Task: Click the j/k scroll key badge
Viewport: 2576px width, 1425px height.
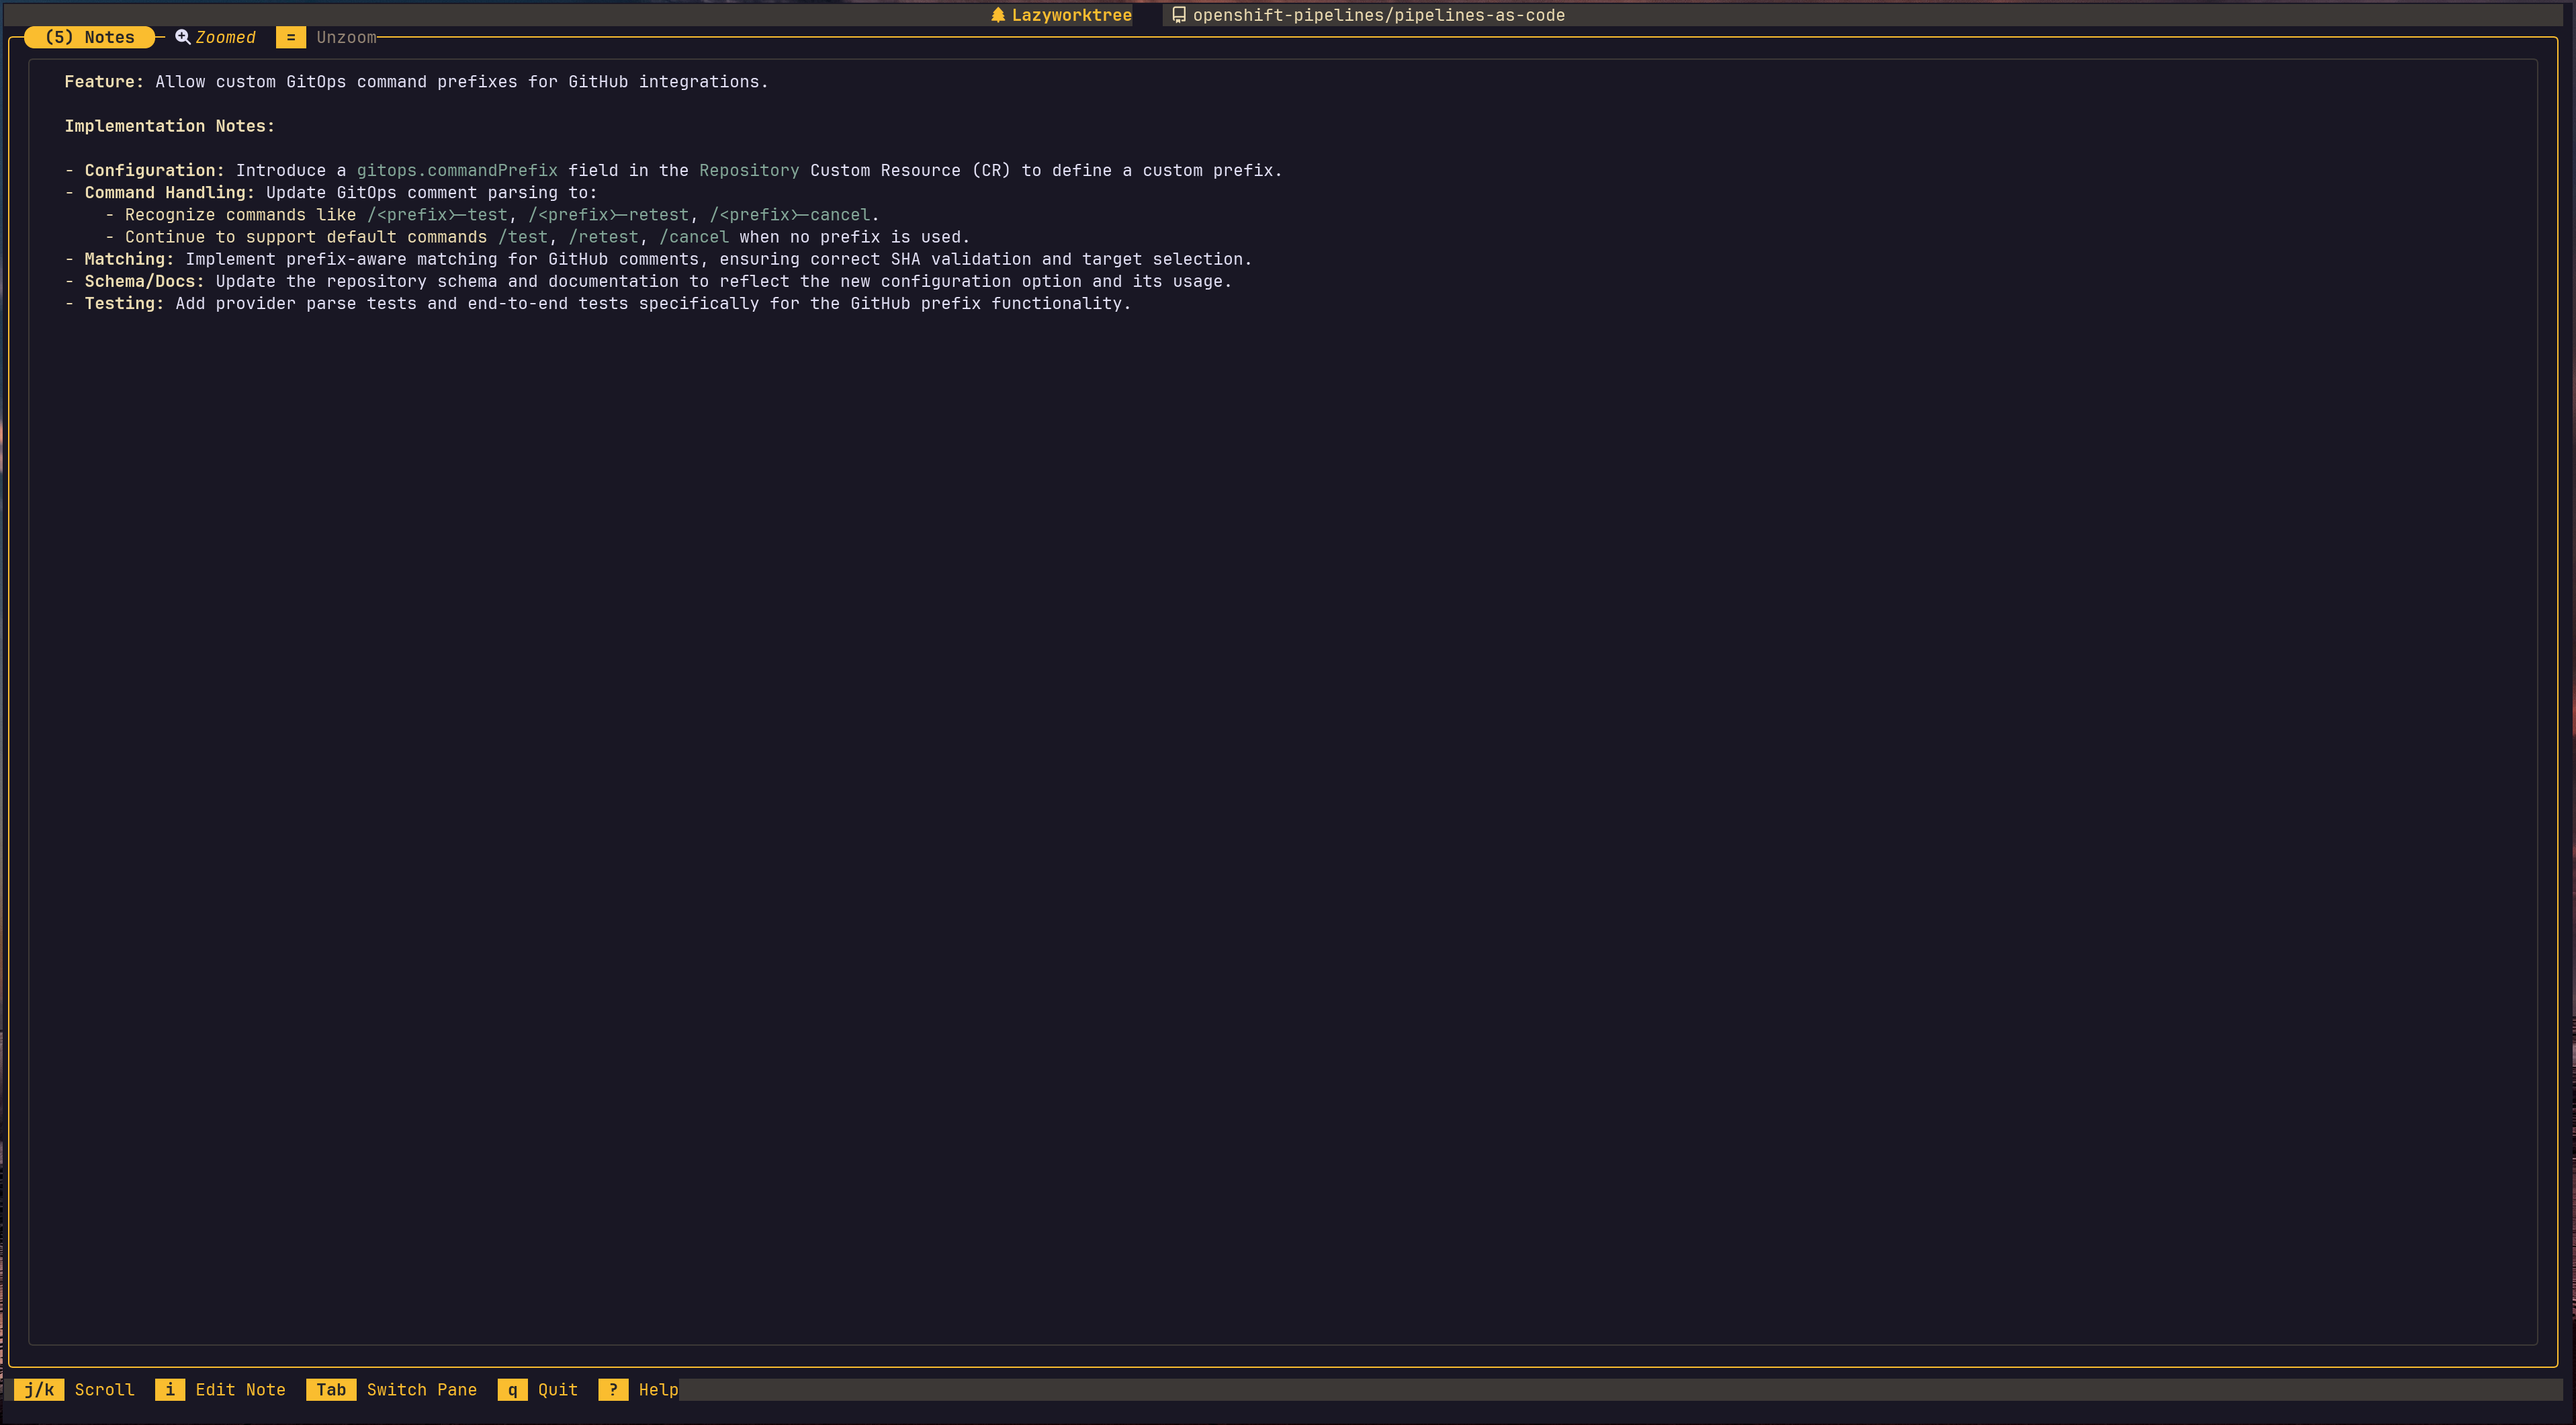Action: [x=39, y=1389]
